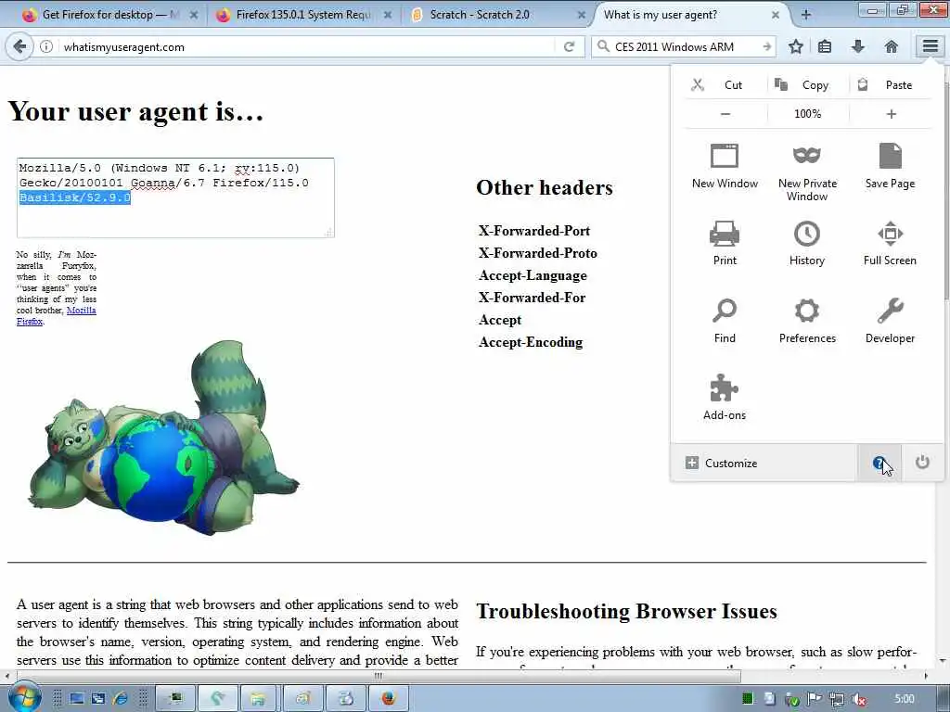Enter Full Screen mode

pyautogui.click(x=890, y=244)
